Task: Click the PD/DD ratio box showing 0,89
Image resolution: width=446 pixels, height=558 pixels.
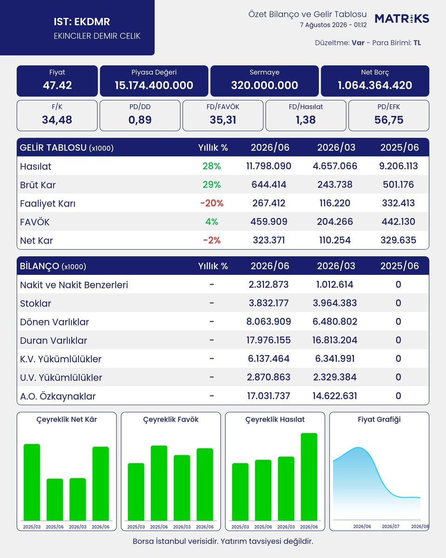Action: (140, 115)
